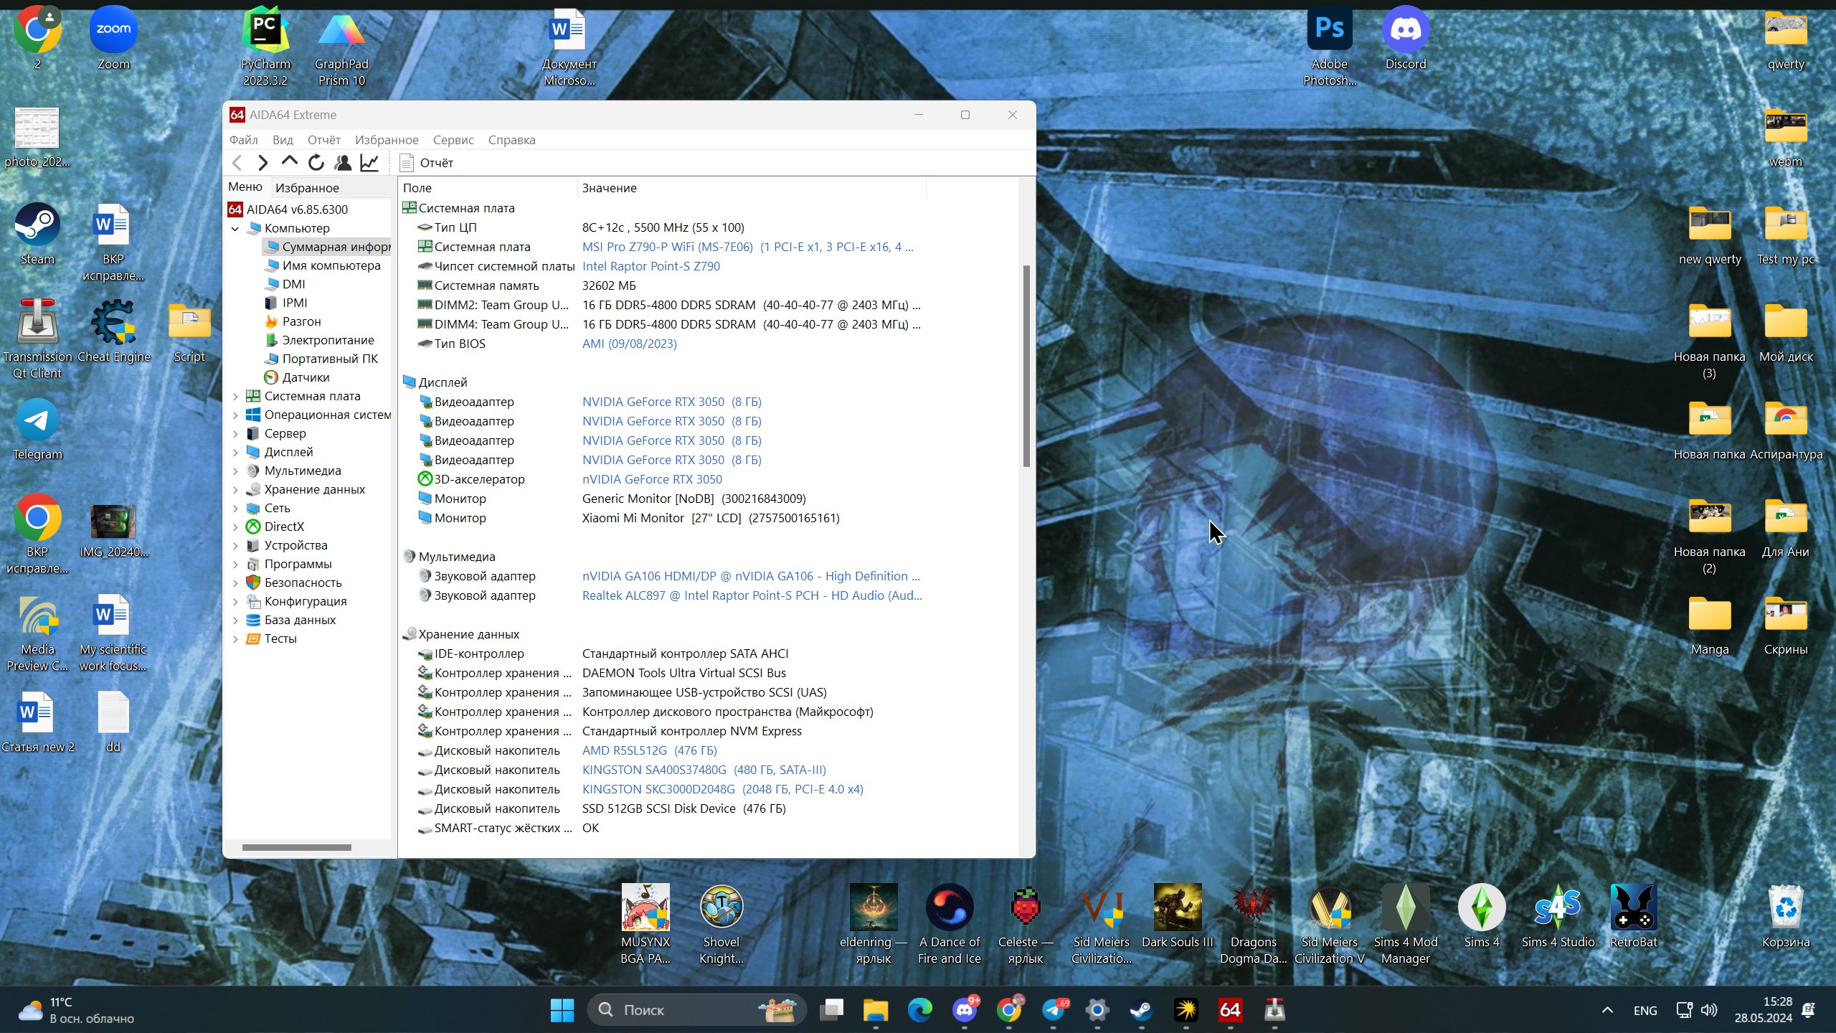Open the user icon in AIDA64 toolbar
This screenshot has height=1033, width=1836.
click(343, 163)
